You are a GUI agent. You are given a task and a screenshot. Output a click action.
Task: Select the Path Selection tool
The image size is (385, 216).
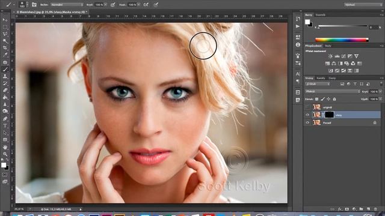5,133
